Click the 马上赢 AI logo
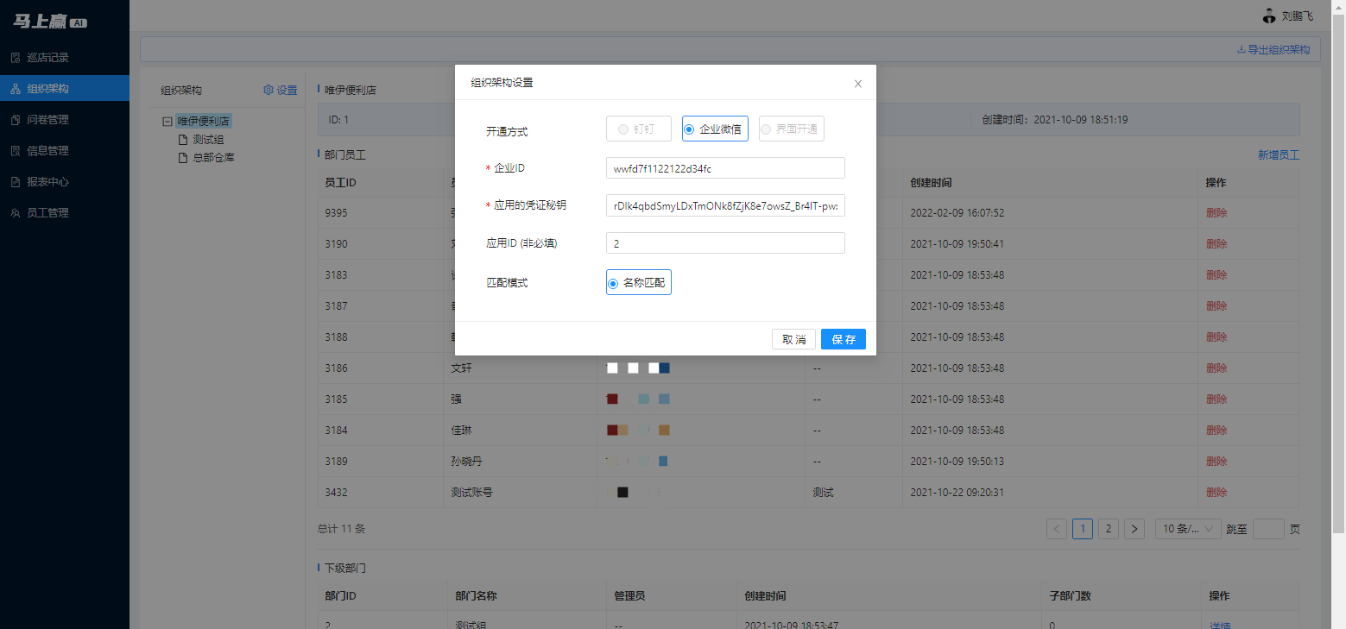1346x629 pixels. point(50,22)
